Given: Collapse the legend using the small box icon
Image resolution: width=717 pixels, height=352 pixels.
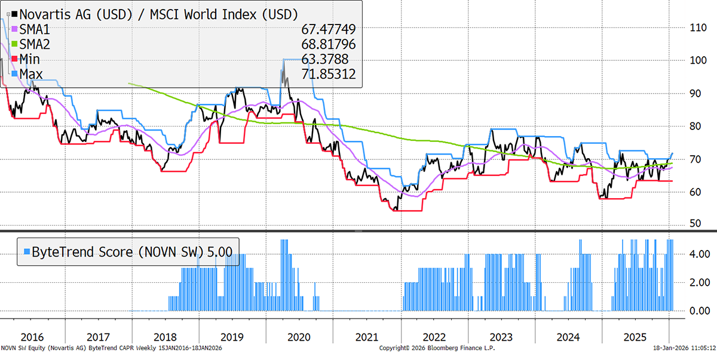Looking at the screenshot, I should point(8,15).
